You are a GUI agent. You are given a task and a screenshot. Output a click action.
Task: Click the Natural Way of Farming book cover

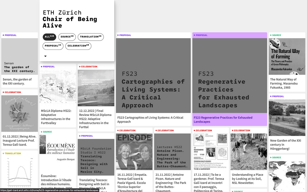point(287,56)
